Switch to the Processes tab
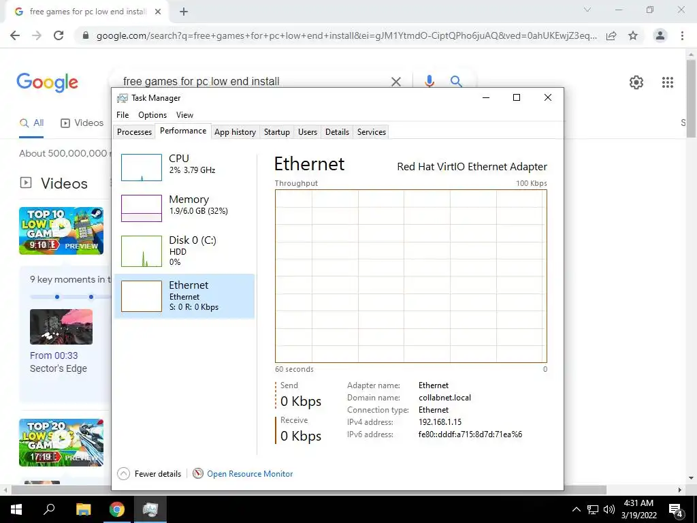 click(x=134, y=132)
